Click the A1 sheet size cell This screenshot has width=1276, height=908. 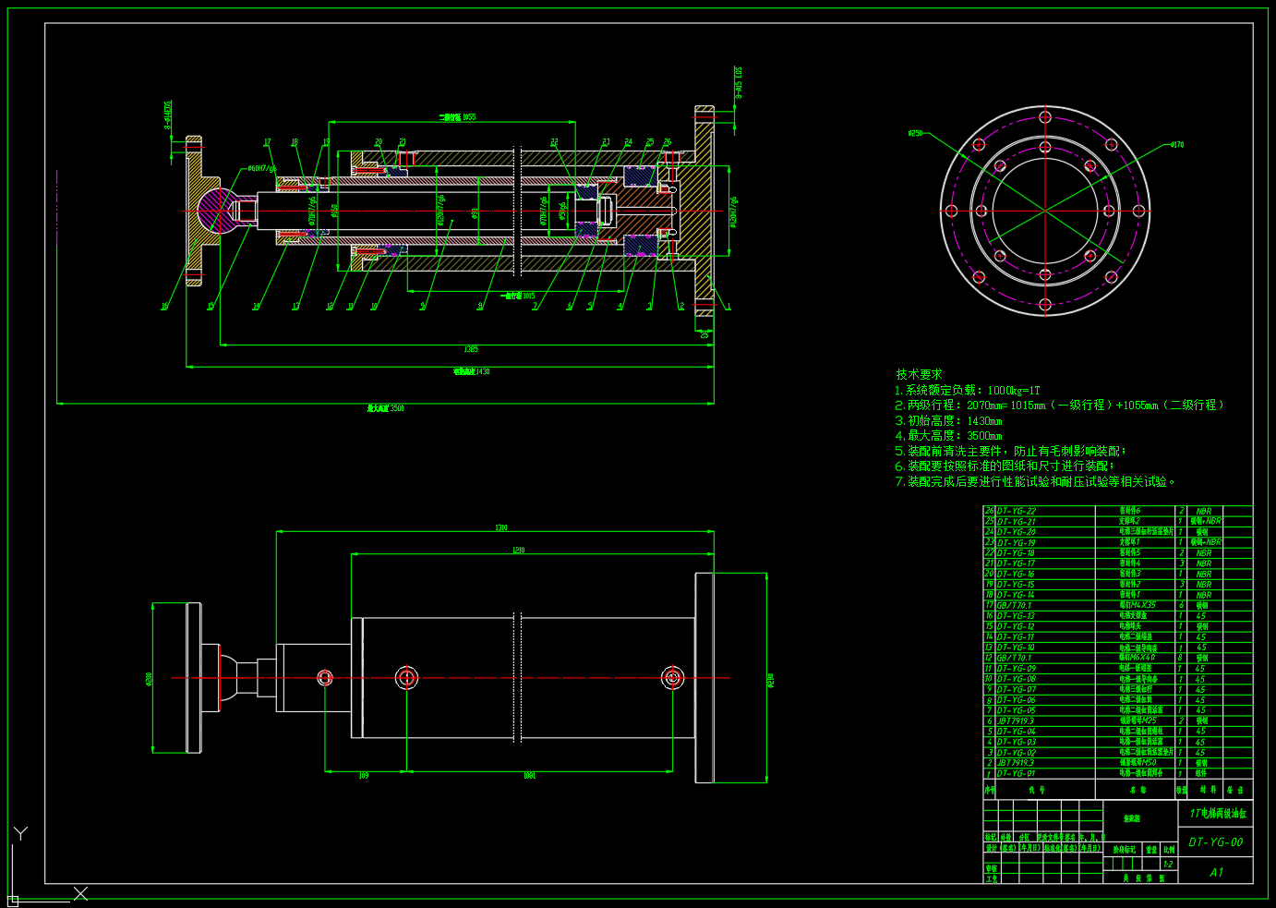click(1216, 872)
